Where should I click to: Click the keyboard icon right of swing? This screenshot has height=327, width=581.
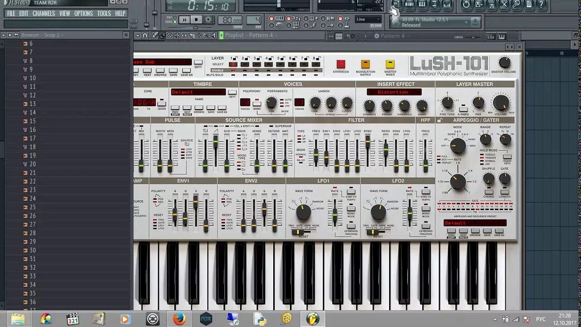(x=502, y=37)
